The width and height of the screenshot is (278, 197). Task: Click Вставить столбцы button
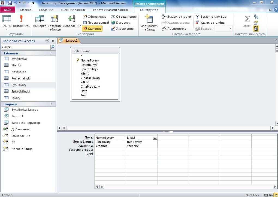click(211, 17)
